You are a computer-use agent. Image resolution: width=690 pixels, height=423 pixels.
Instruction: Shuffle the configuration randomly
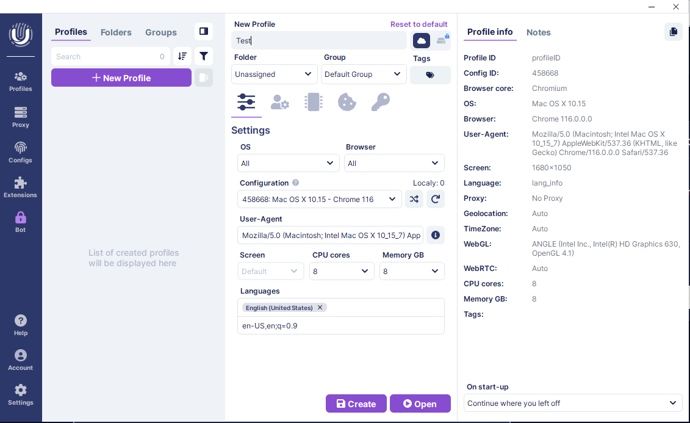tap(414, 199)
